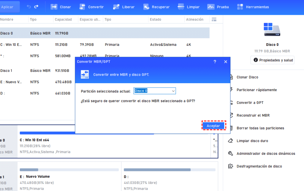Click the E: volume usage bar
Screen dimensions: 304x191
pyautogui.click(x=69, y=170)
